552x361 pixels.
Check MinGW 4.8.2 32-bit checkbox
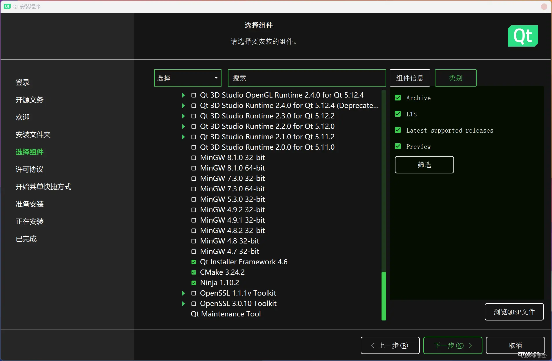click(x=194, y=231)
